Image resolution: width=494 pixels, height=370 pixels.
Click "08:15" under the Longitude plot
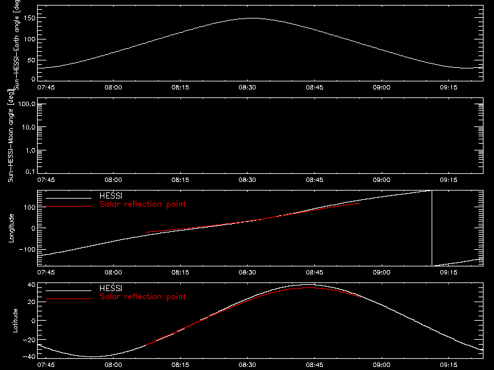[x=180, y=272]
